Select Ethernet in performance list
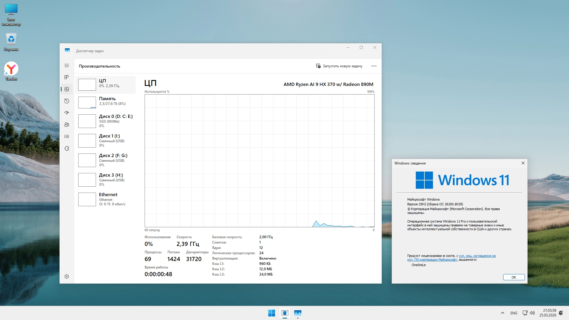The width and height of the screenshot is (569, 320). point(106,199)
